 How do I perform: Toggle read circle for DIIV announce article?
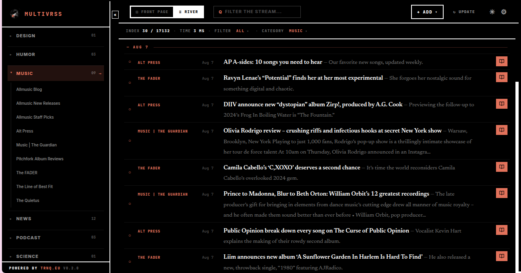(x=130, y=110)
